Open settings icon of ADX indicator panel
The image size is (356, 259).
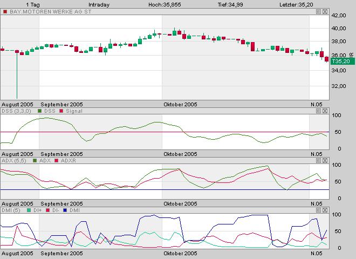click(319, 161)
